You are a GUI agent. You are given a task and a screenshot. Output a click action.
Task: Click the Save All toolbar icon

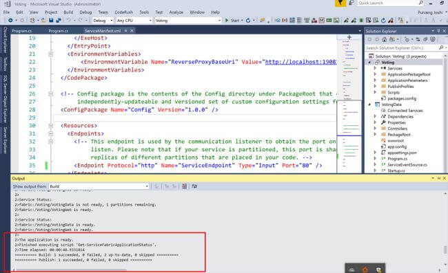pyautogui.click(x=59, y=20)
